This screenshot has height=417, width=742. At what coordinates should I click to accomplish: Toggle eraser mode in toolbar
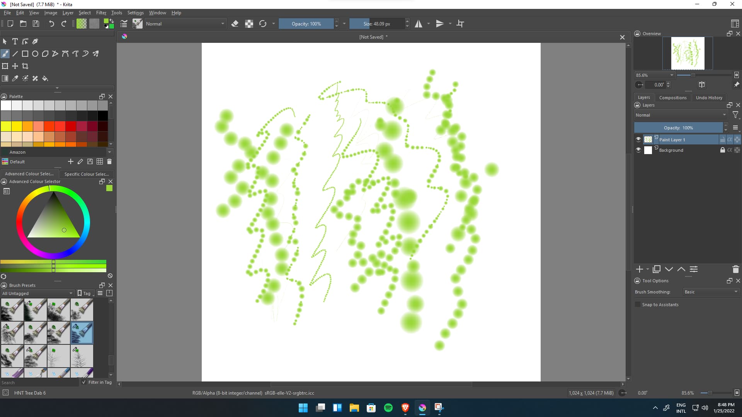tap(235, 24)
